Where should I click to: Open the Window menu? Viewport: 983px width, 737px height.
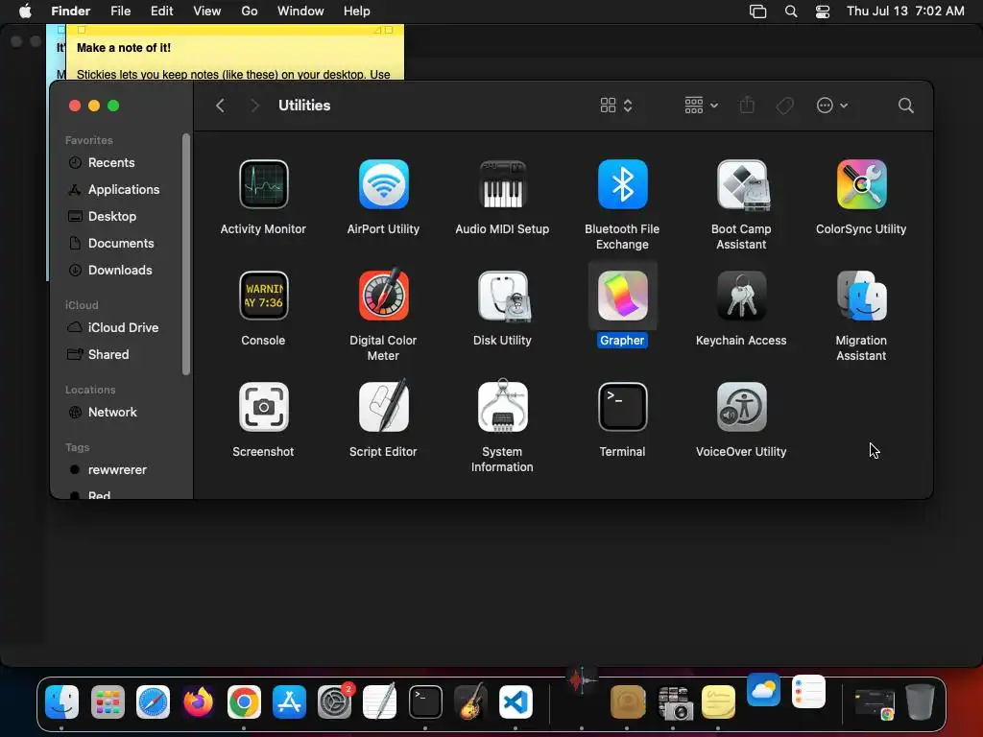(300, 12)
